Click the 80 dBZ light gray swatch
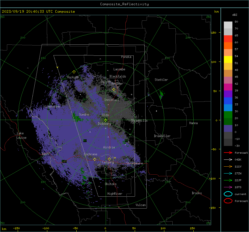This screenshot has width=249, height=232. coord(228,25)
